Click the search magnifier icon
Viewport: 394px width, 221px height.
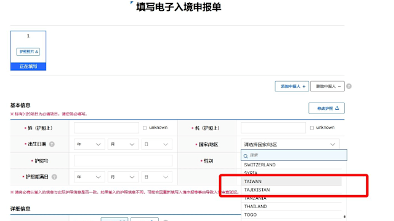(246, 156)
